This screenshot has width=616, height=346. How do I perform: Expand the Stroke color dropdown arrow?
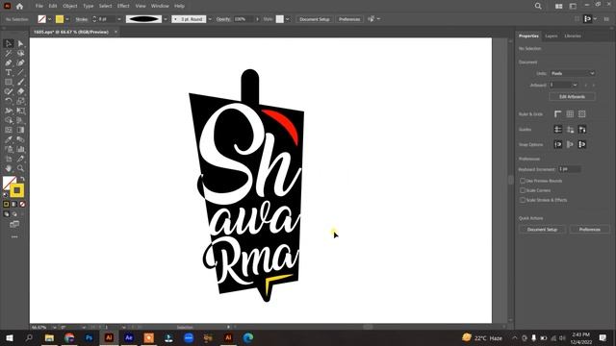(67, 19)
